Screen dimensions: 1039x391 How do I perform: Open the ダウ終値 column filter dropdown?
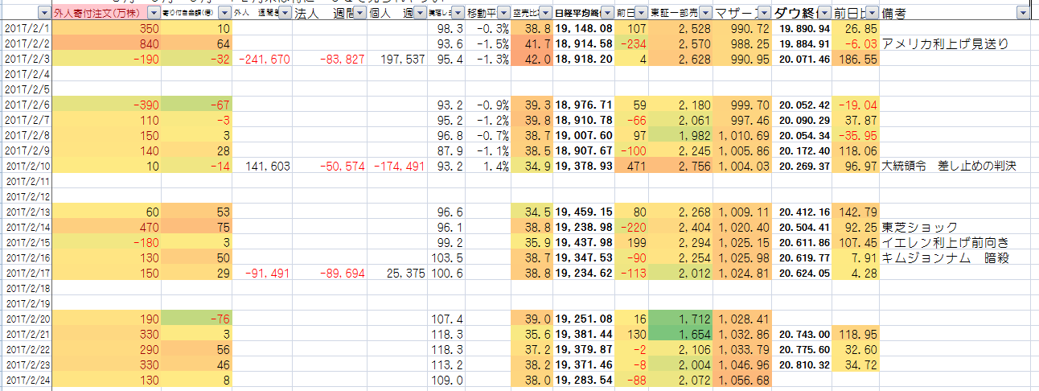[x=824, y=13]
